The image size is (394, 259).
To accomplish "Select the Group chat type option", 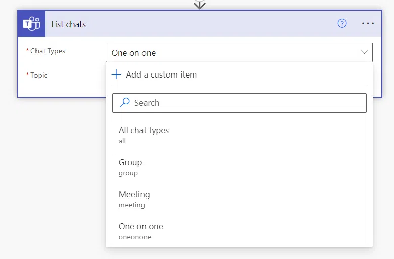I will point(239,167).
